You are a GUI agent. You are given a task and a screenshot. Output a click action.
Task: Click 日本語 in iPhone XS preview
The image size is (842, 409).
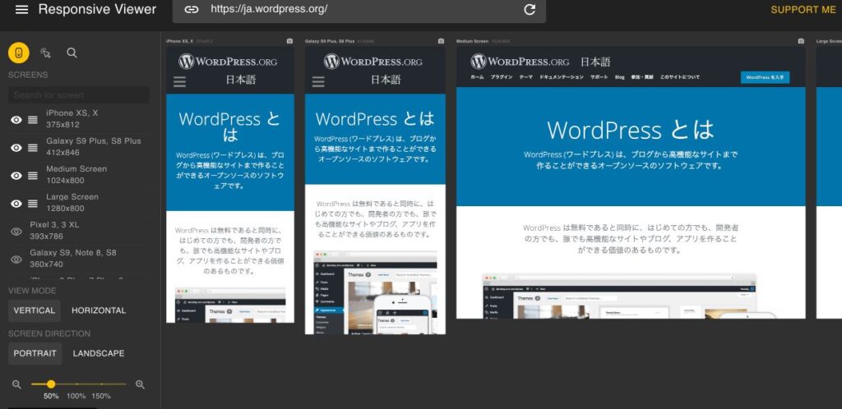pyautogui.click(x=240, y=80)
